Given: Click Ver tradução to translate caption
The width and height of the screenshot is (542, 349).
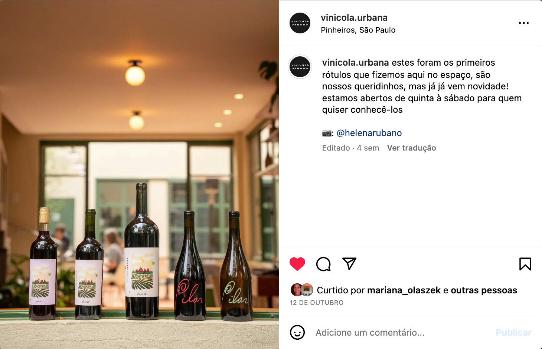Looking at the screenshot, I should tap(411, 148).
